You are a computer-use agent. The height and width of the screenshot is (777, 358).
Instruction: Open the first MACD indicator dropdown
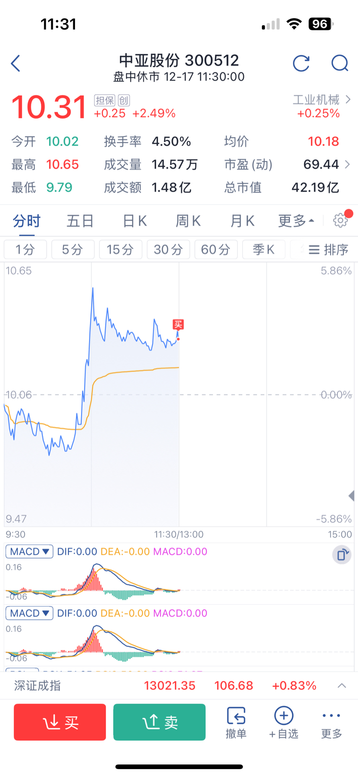point(29,551)
